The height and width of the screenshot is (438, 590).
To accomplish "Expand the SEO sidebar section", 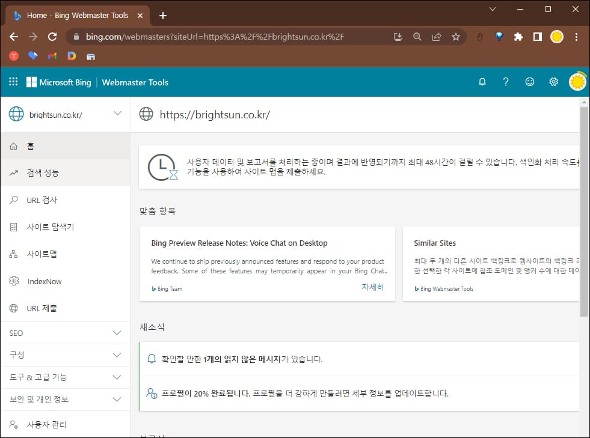I will coord(66,333).
